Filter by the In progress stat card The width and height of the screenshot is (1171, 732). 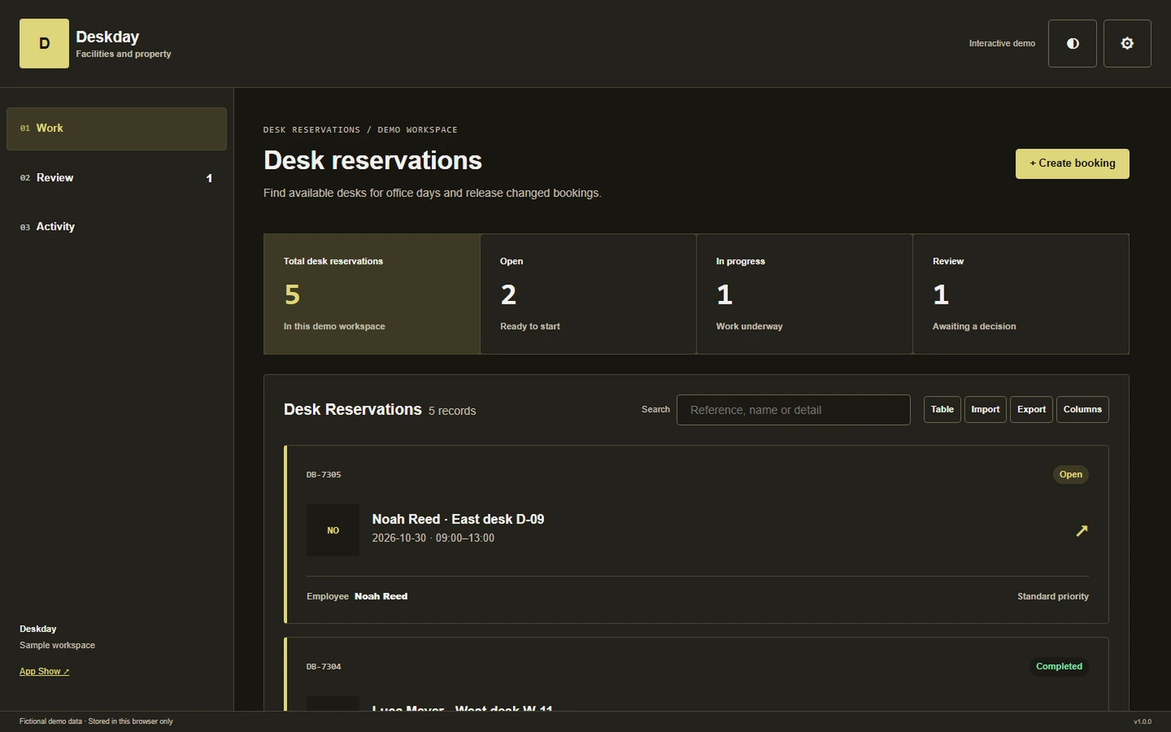804,294
